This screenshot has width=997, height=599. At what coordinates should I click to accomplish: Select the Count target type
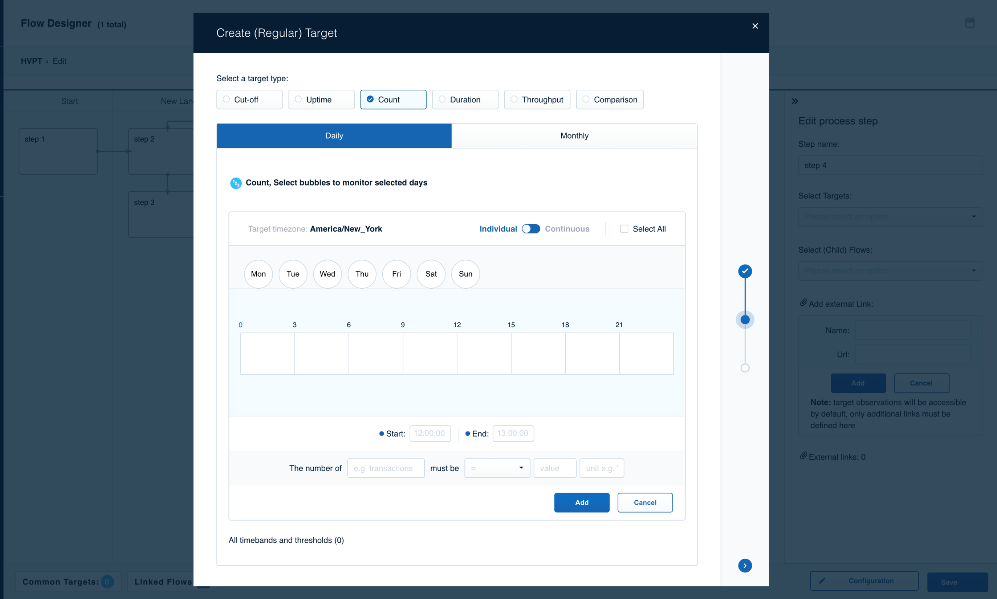coord(393,99)
